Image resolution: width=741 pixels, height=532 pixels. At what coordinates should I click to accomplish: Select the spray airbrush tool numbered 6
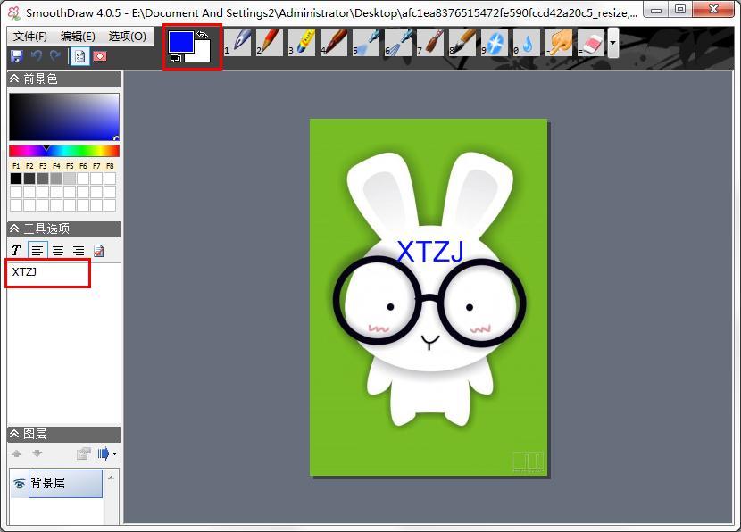click(x=398, y=43)
